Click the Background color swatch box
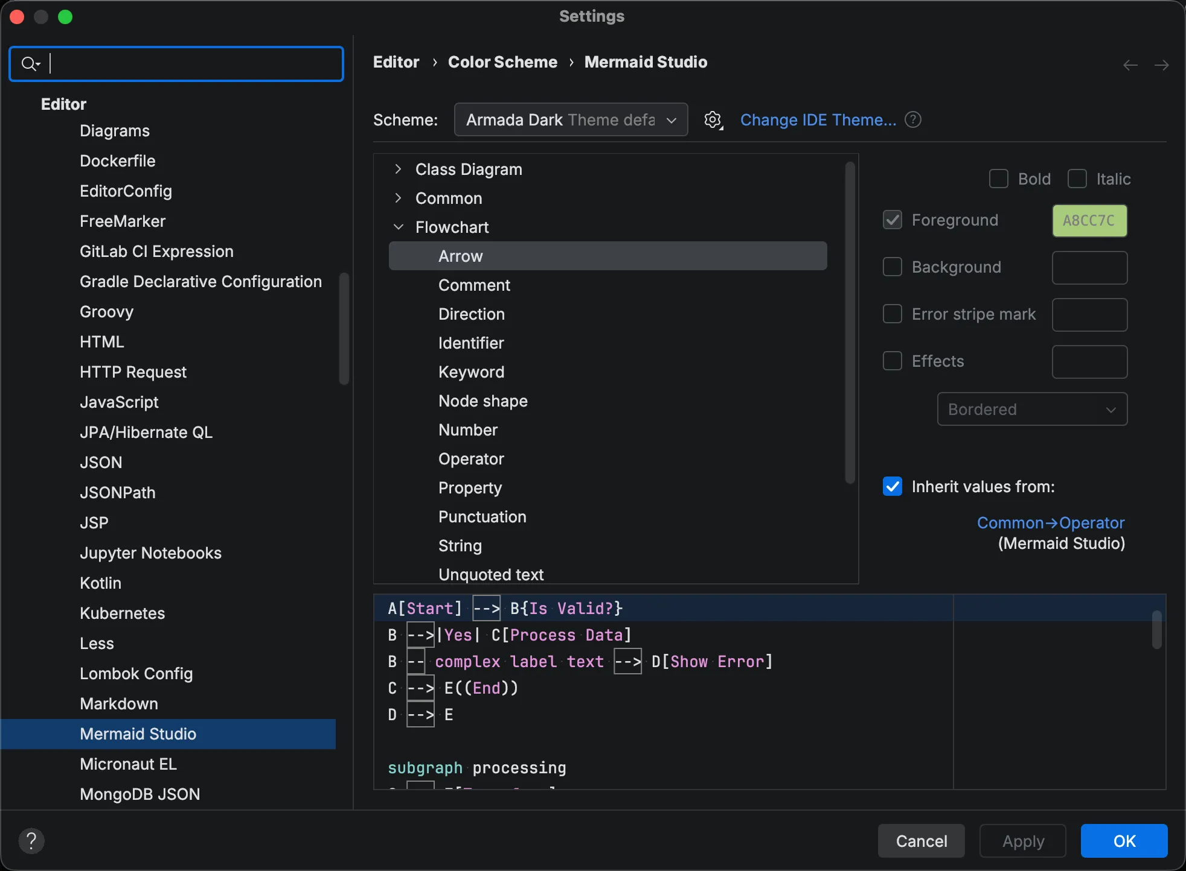This screenshot has width=1186, height=871. click(1089, 267)
